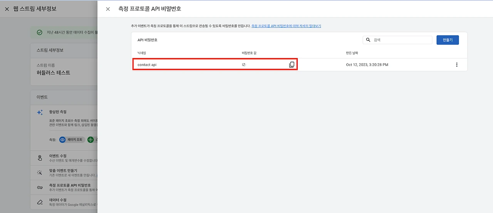Image resolution: width=493 pixels, height=213 pixels.
Task: Click the 페이지 조회 page view chip
Action: point(72,140)
